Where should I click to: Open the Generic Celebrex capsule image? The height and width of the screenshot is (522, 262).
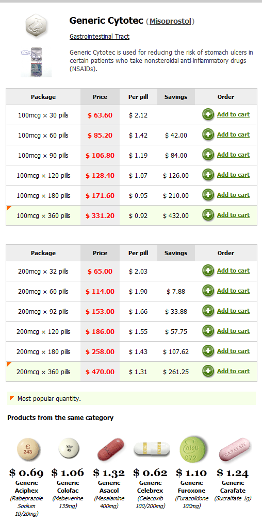(151, 449)
